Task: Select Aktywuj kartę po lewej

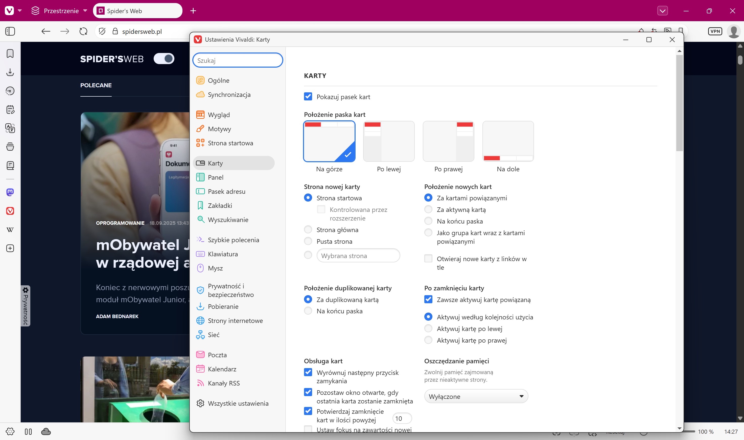Action: pyautogui.click(x=428, y=328)
